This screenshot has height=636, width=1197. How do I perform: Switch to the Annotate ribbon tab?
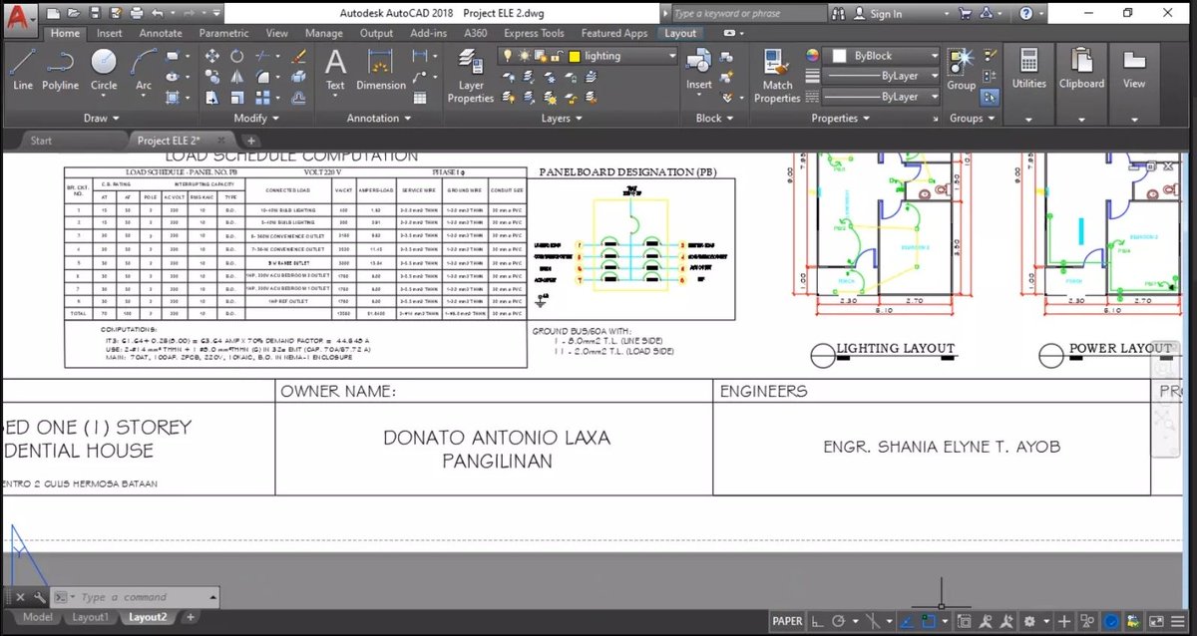click(161, 33)
